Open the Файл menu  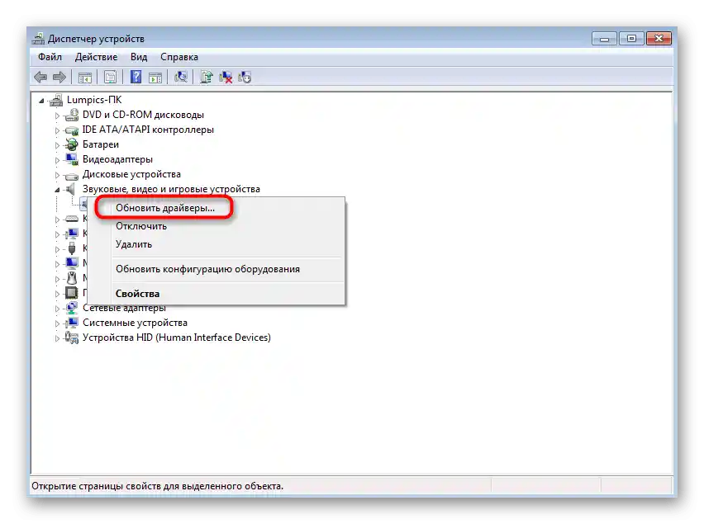50,57
